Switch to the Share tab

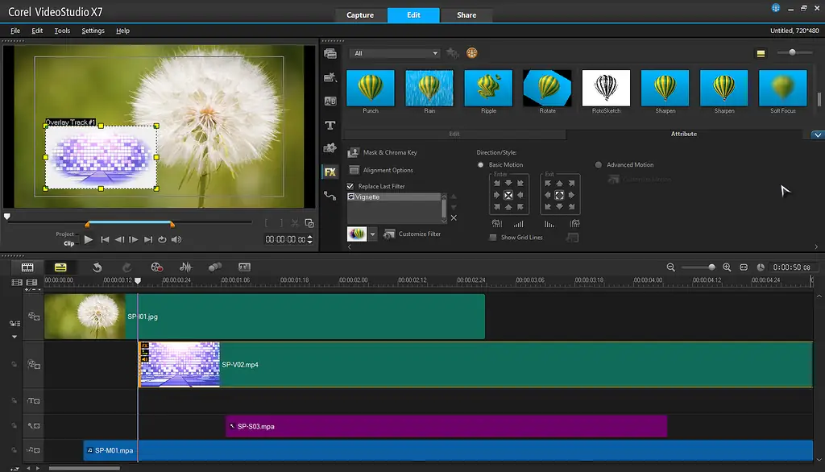coord(466,15)
